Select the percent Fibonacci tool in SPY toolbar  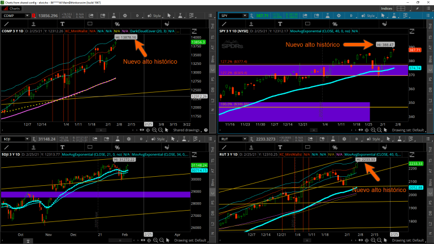[334, 24]
